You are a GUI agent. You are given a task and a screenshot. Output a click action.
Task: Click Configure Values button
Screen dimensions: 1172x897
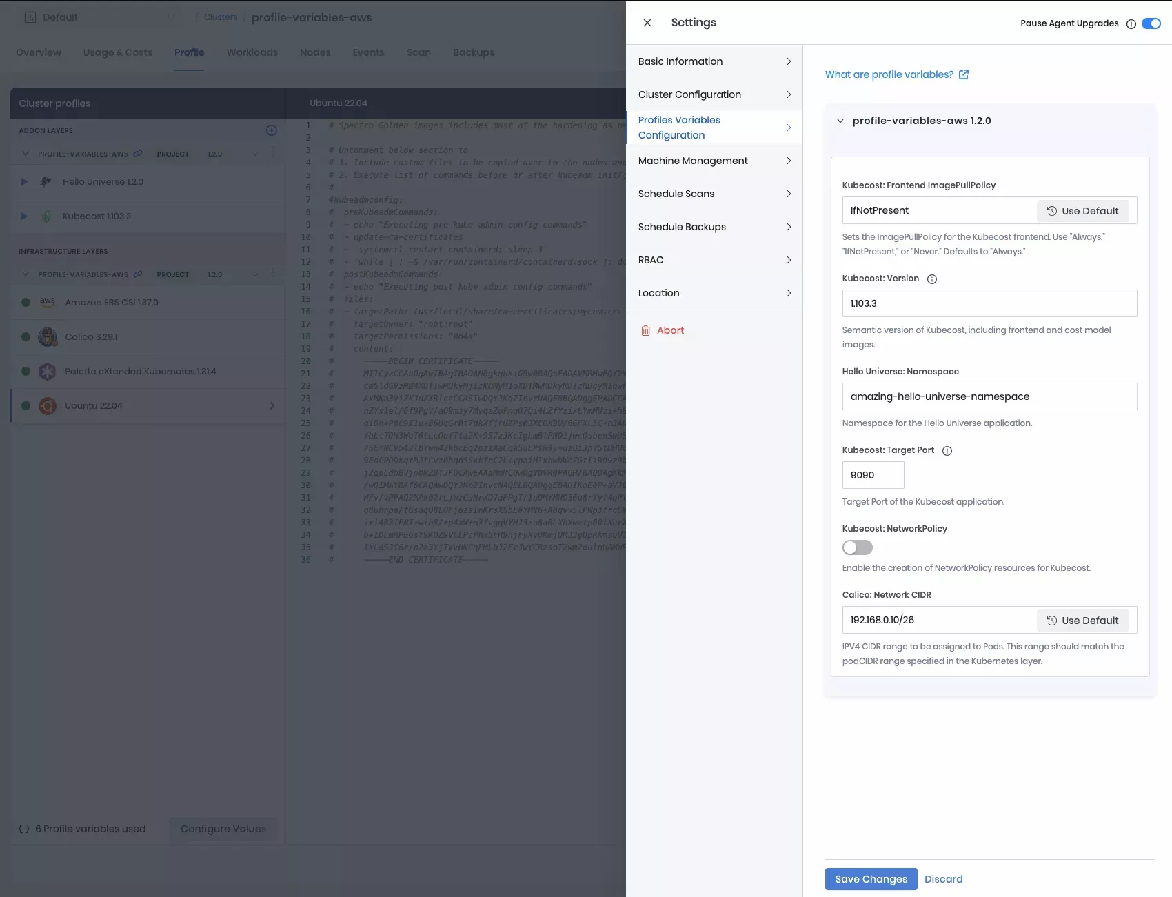[223, 829]
